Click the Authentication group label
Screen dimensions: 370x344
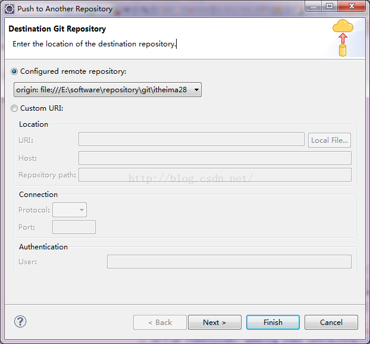pos(43,247)
